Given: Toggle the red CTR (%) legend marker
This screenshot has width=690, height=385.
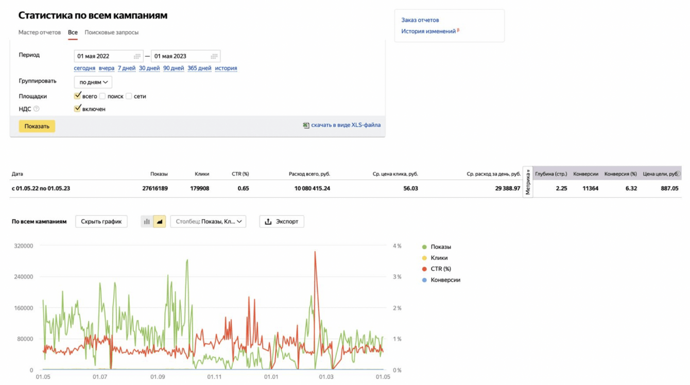Looking at the screenshot, I should pyautogui.click(x=424, y=269).
